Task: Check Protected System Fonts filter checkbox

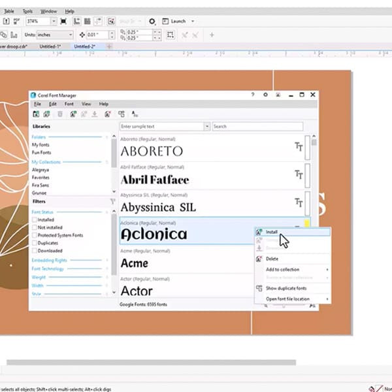Action: (x=35, y=235)
